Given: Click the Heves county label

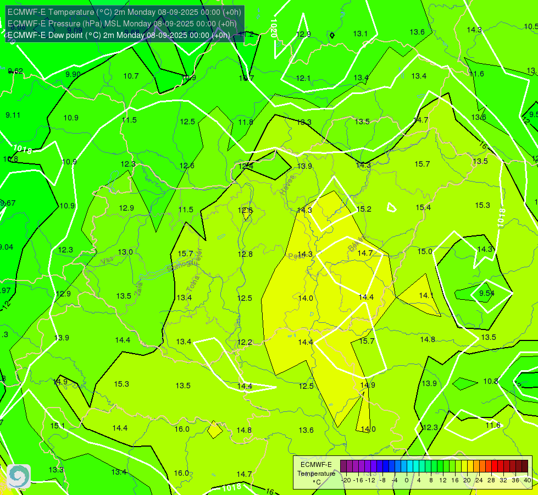Looking at the screenshot, I should point(287,185).
